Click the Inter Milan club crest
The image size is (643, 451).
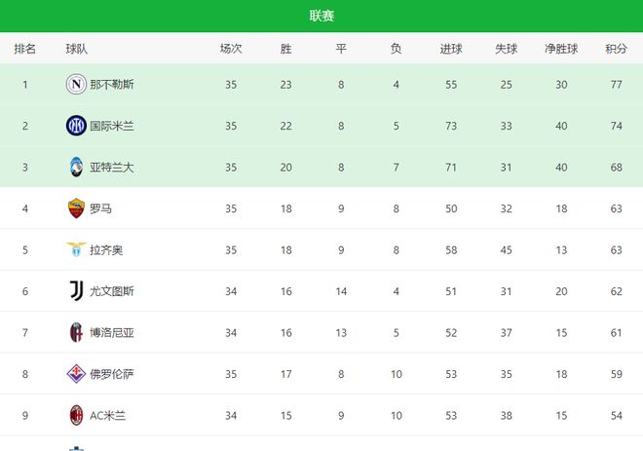76,126
